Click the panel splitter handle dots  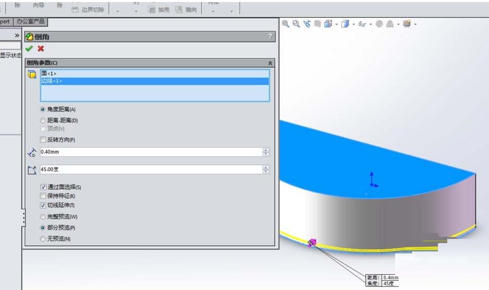(23, 217)
